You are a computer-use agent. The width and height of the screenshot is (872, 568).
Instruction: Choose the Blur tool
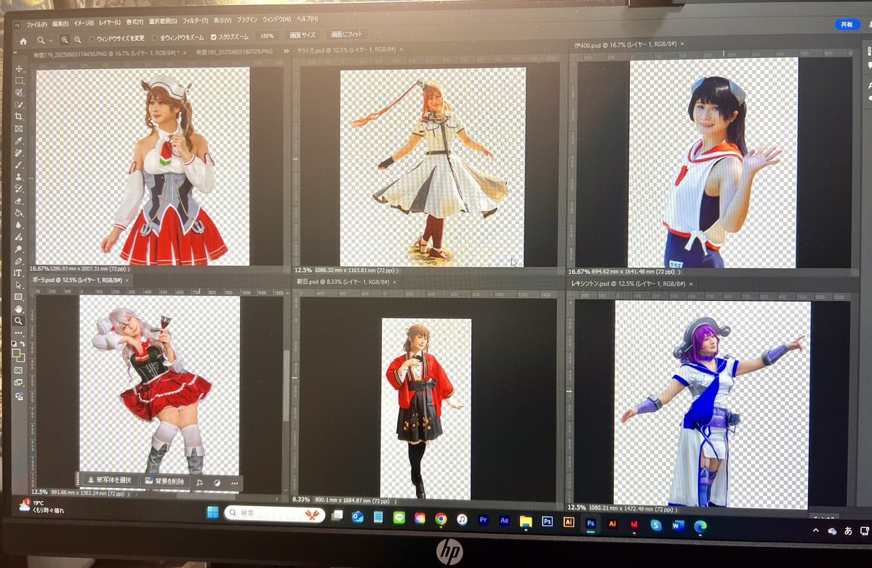tap(18, 225)
